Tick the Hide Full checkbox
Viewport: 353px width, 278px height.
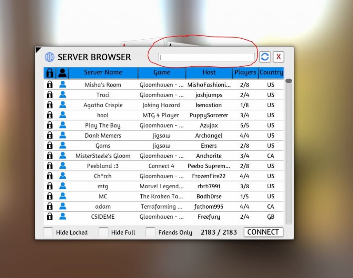coord(103,232)
